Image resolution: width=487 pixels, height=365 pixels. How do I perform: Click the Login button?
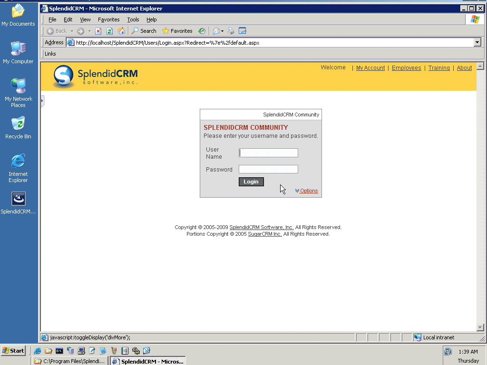(x=251, y=182)
